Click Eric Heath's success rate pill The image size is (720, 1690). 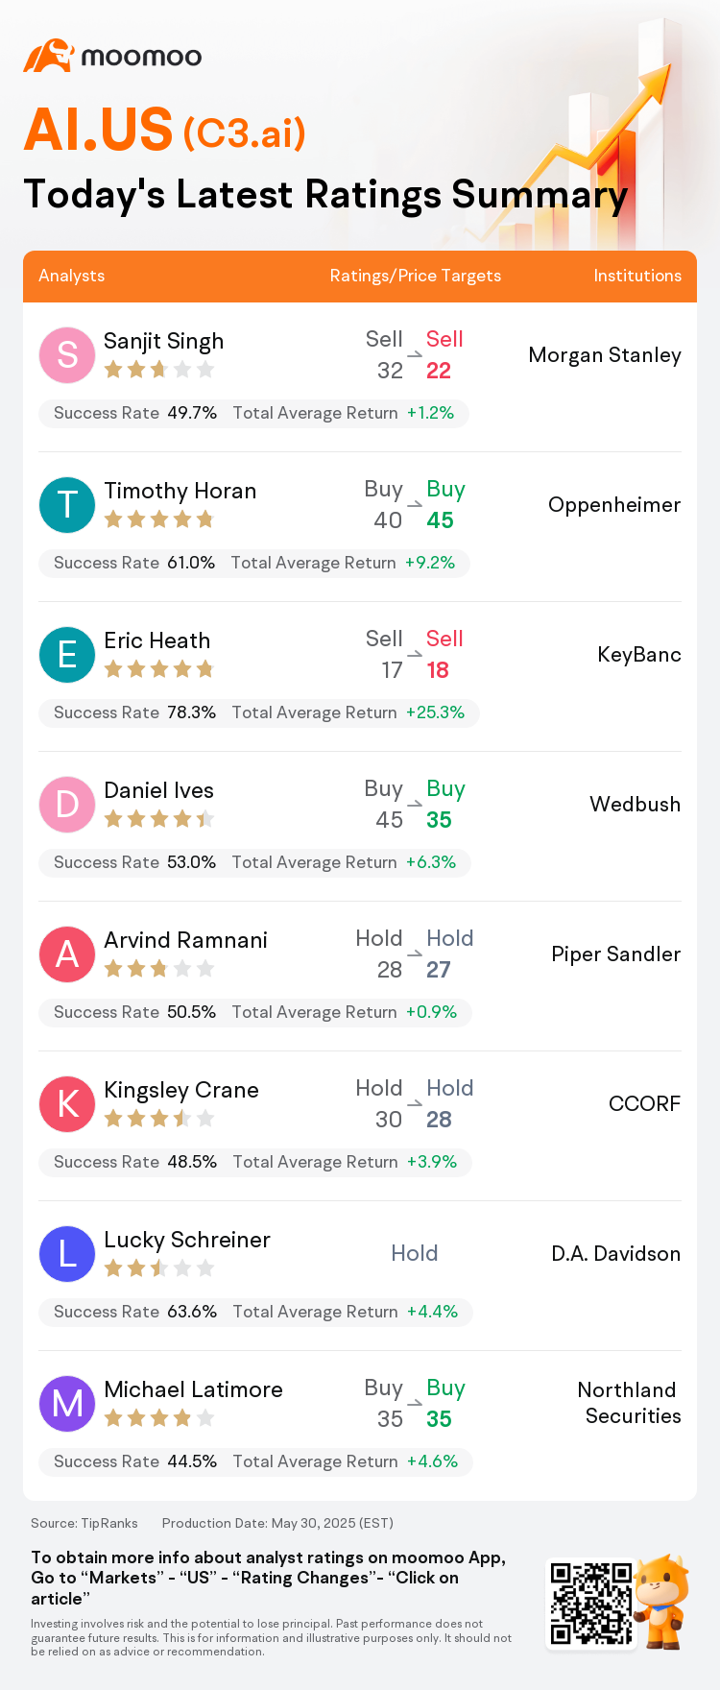pos(258,712)
